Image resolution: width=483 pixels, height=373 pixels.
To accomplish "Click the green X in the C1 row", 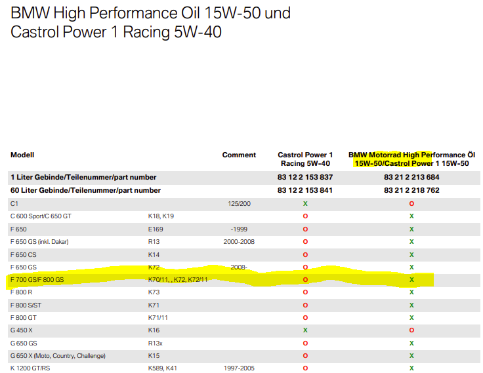I will (x=305, y=203).
